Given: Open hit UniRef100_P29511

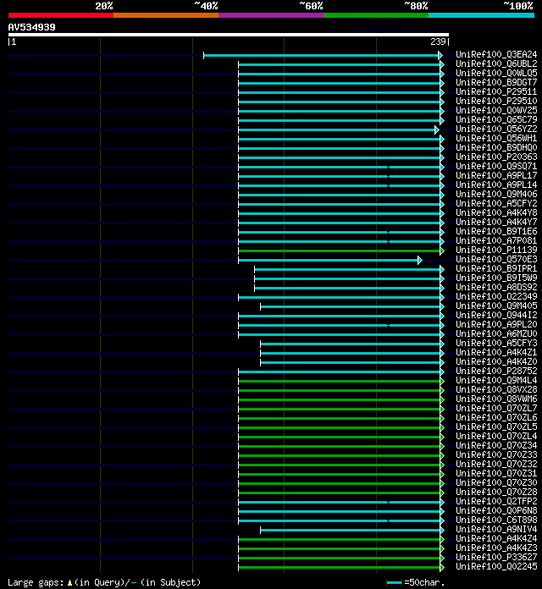Looking at the screenshot, I should coord(496,91).
